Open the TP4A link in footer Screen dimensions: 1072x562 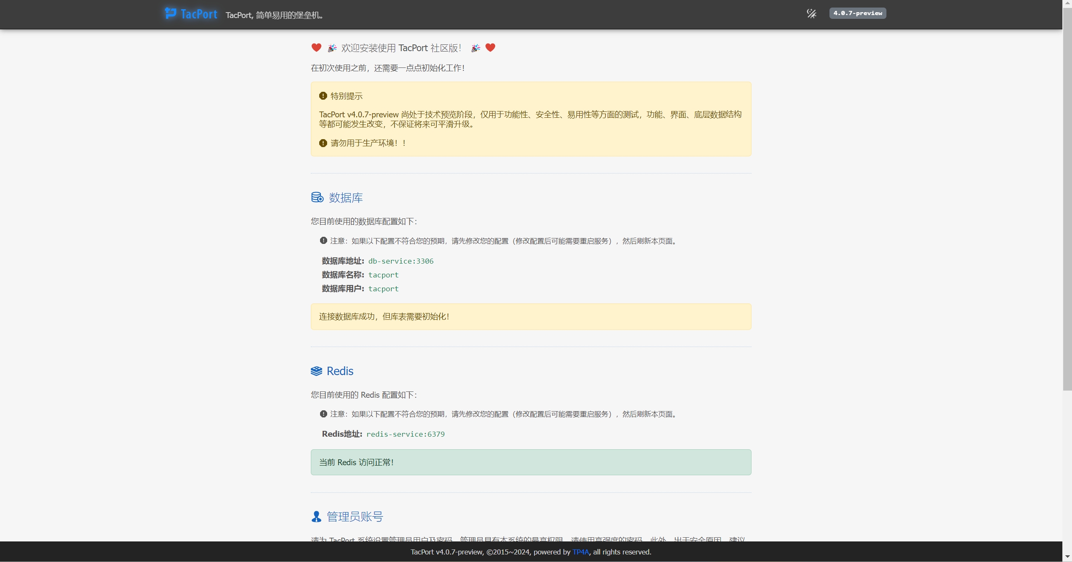point(581,552)
